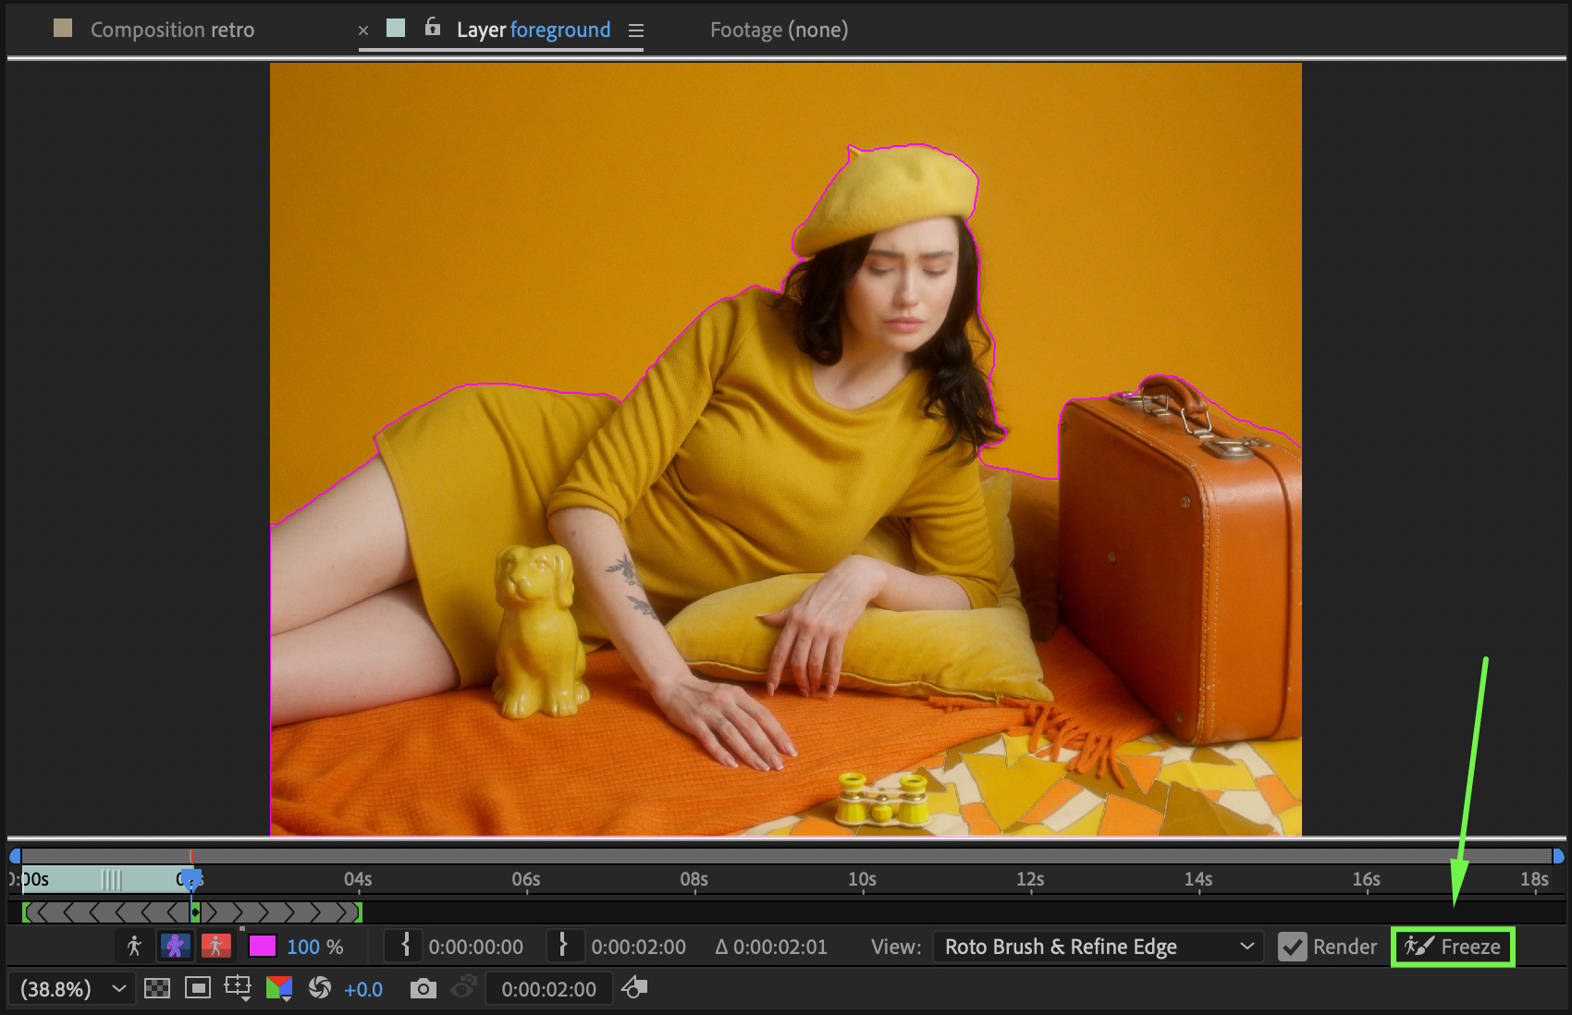1572x1015 pixels.
Task: Open the magnification ratio dropdown (38.8%)
Action: coord(72,989)
